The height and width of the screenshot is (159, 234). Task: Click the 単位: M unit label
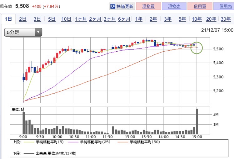pos(18,110)
